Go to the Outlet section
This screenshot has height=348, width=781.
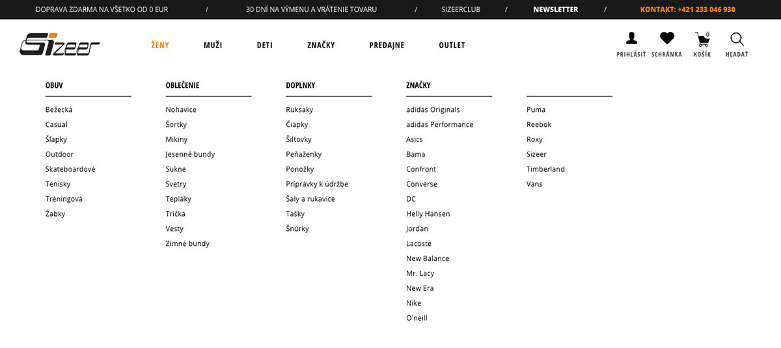pos(452,46)
